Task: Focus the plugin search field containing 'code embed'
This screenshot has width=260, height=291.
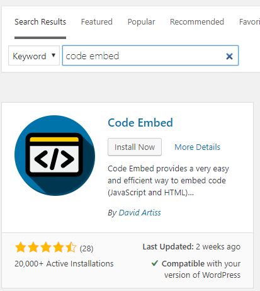Action: [150, 55]
